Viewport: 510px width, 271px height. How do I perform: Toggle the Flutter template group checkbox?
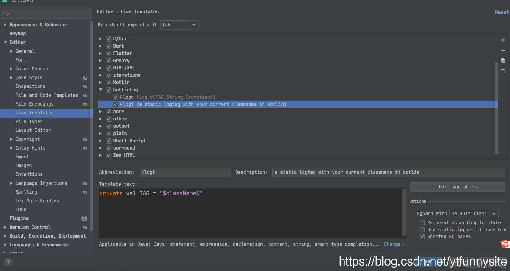point(109,53)
